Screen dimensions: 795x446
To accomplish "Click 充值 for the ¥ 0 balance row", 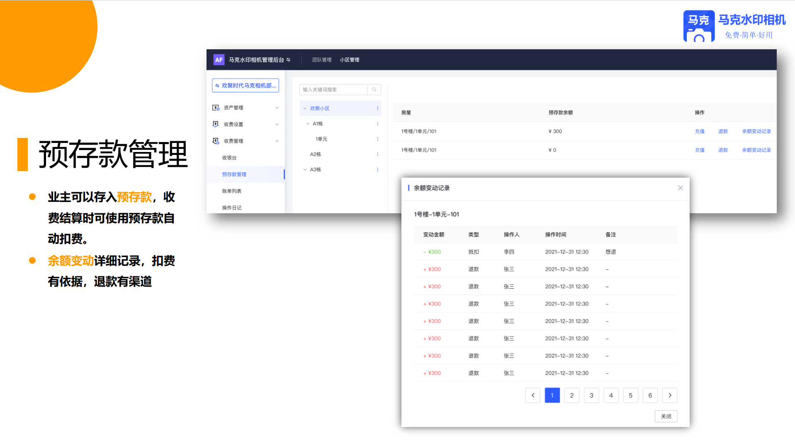I will (x=700, y=150).
